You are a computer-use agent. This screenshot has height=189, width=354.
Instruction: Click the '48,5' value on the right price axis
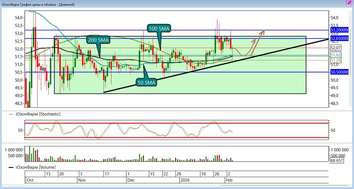click(x=335, y=104)
